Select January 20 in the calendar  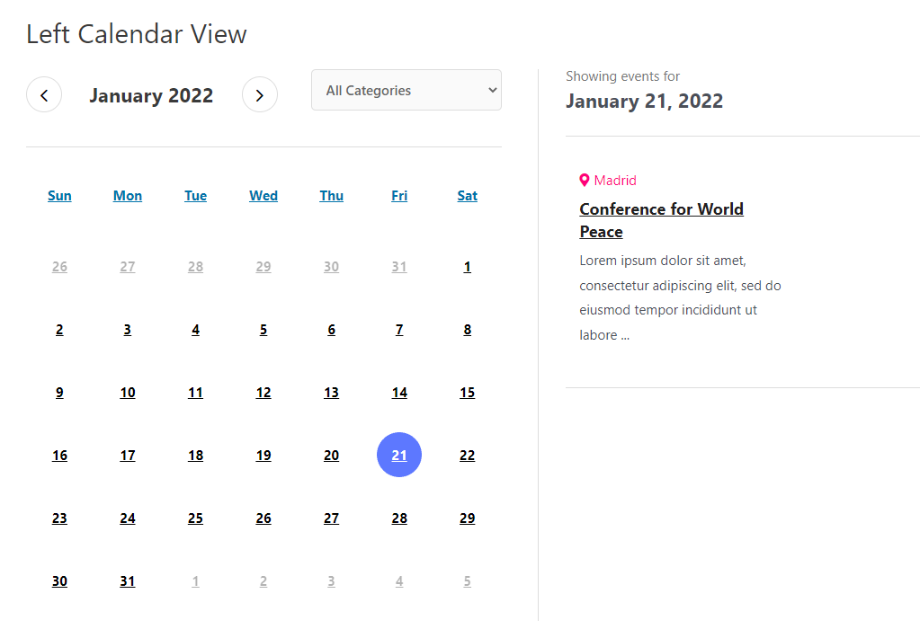click(332, 456)
